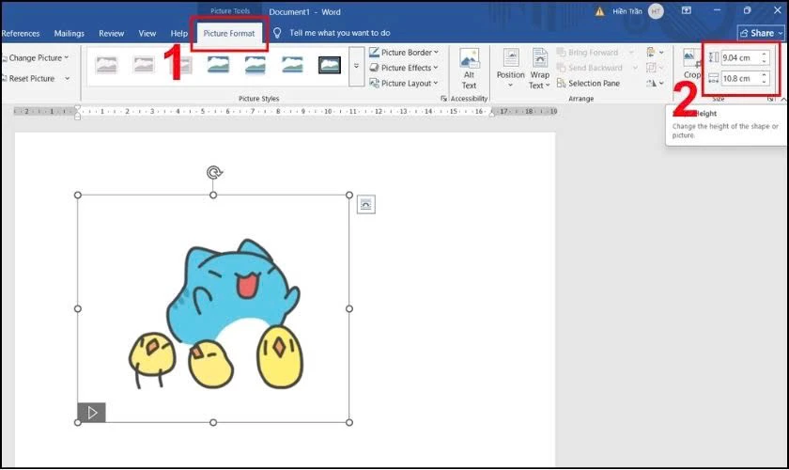Open the Selection Pane

[x=588, y=83]
